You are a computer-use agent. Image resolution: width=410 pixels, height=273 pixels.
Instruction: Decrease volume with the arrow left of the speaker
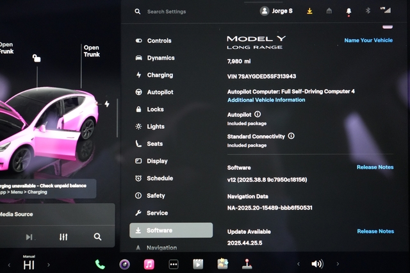click(x=299, y=264)
